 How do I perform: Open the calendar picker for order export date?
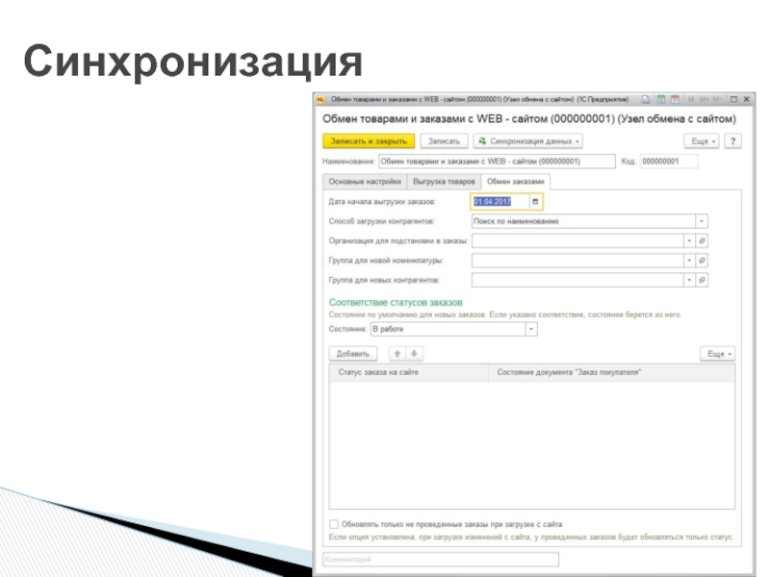pos(535,202)
